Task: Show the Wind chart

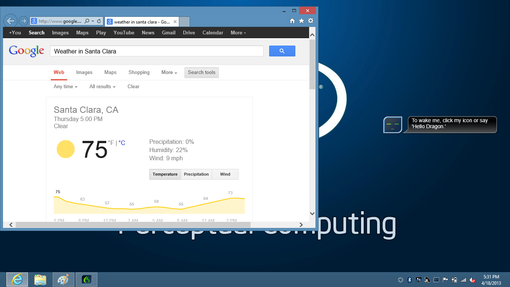Action: (x=225, y=174)
